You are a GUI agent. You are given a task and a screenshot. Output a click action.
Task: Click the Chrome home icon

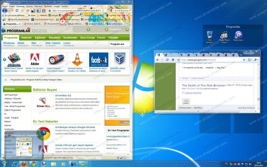(x=173, y=60)
